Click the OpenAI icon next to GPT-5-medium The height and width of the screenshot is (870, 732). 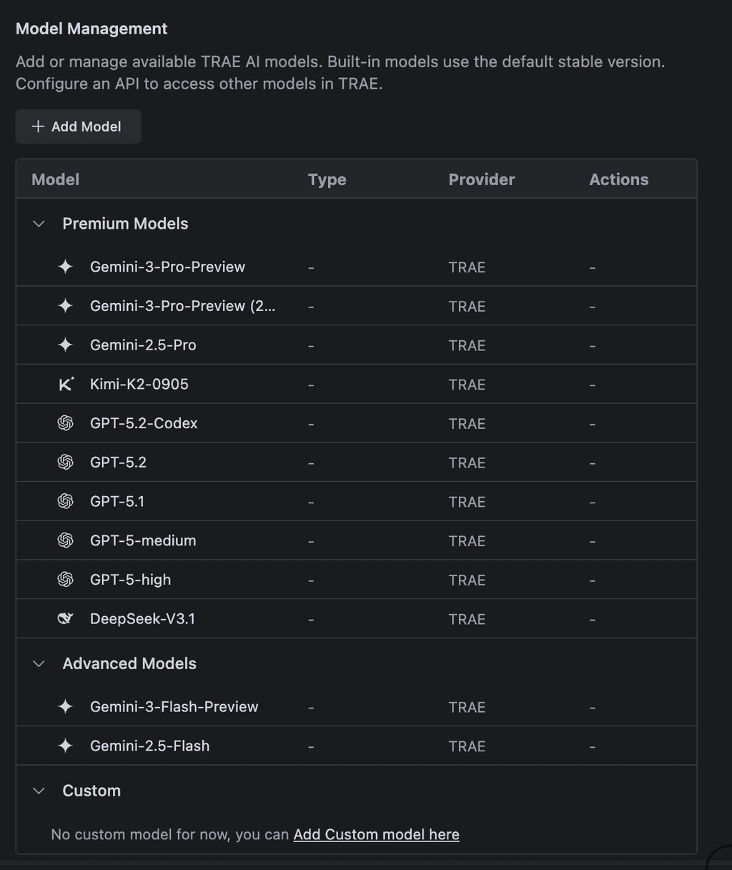tap(65, 540)
